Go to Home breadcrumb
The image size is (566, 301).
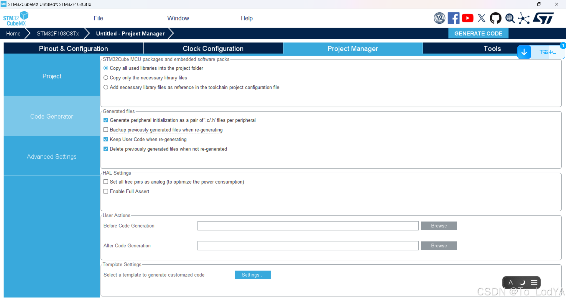13,34
